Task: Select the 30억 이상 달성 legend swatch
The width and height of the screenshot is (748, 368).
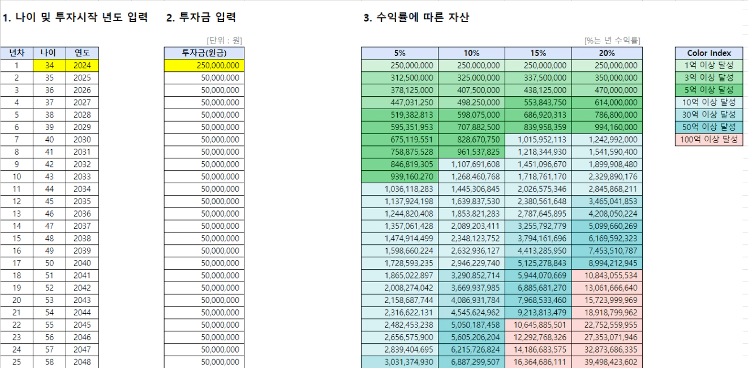Action: [x=708, y=115]
